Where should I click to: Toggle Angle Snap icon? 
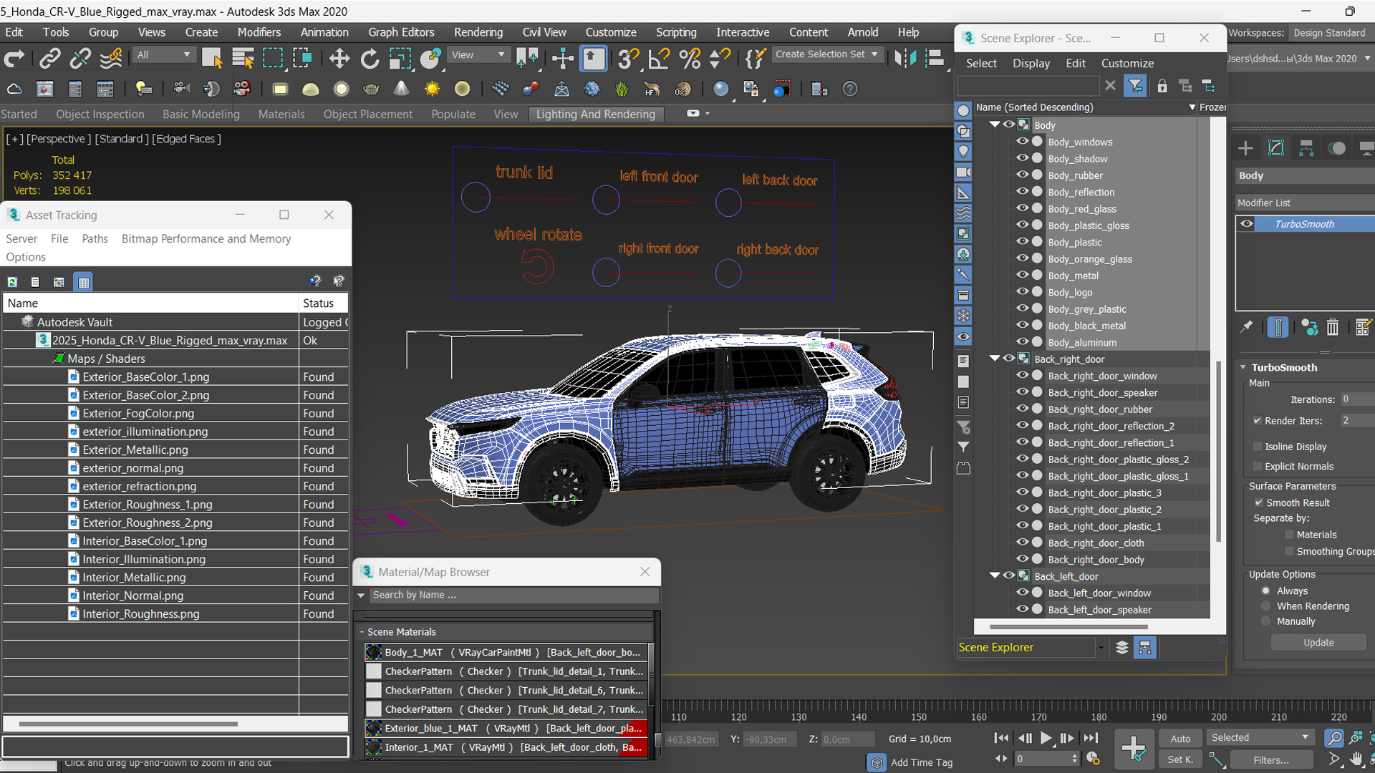tap(659, 59)
